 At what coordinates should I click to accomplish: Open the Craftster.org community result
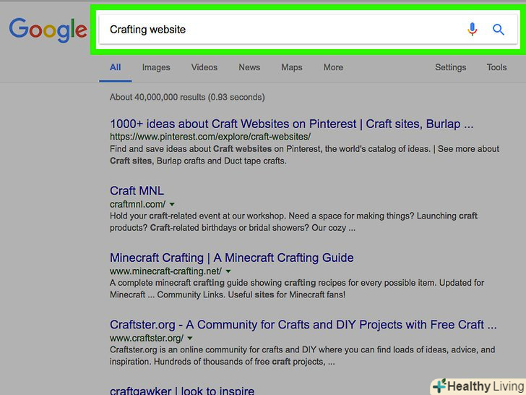click(x=303, y=324)
